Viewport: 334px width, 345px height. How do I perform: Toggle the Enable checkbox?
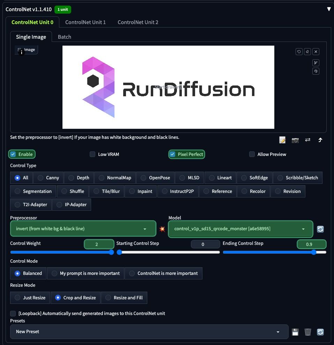tap(13, 154)
